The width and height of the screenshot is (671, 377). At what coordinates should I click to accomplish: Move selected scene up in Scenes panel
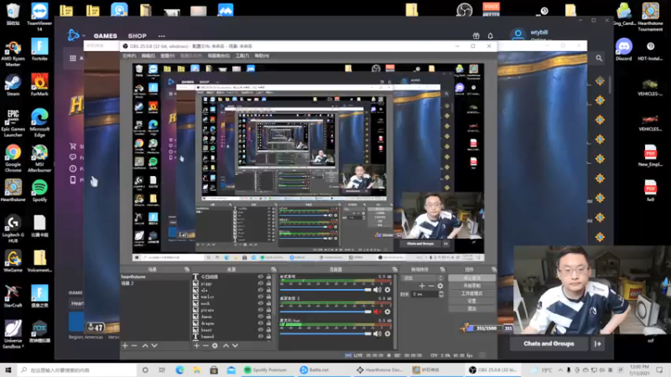pos(145,345)
